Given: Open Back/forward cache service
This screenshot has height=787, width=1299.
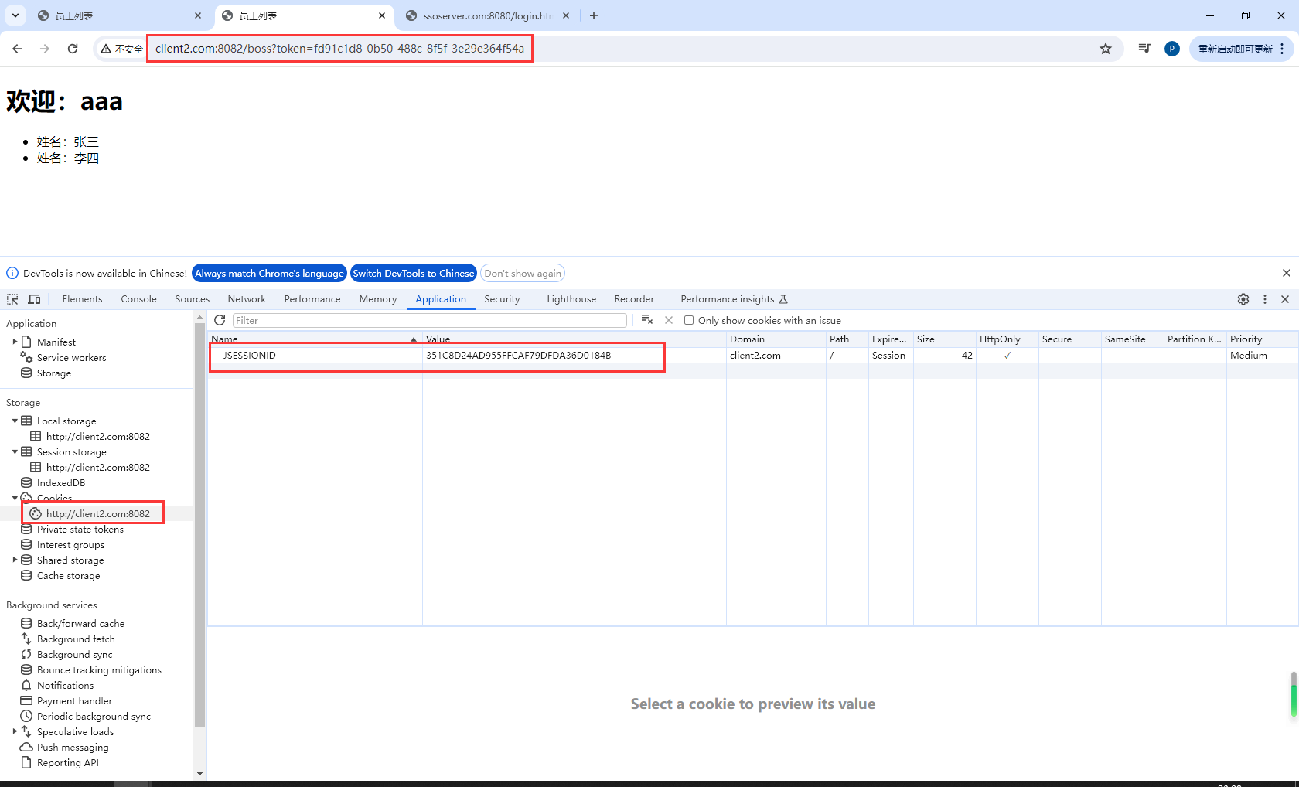Looking at the screenshot, I should click(x=80, y=623).
